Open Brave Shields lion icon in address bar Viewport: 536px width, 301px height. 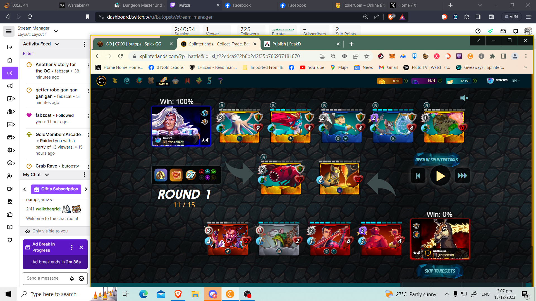pyautogui.click(x=391, y=17)
